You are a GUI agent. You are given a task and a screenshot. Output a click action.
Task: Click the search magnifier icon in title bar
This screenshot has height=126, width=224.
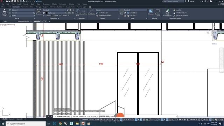click(185, 1)
